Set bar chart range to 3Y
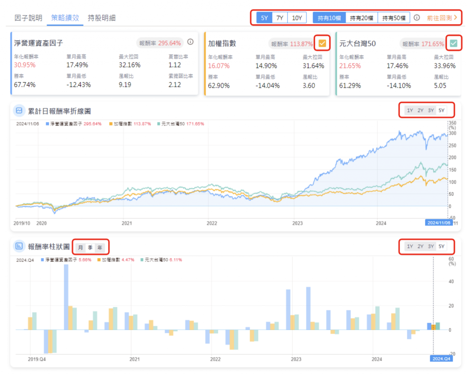The image size is (467, 375). click(x=431, y=247)
